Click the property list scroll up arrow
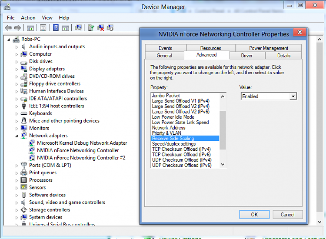This screenshot has width=326, height=239. pyautogui.click(x=223, y=96)
